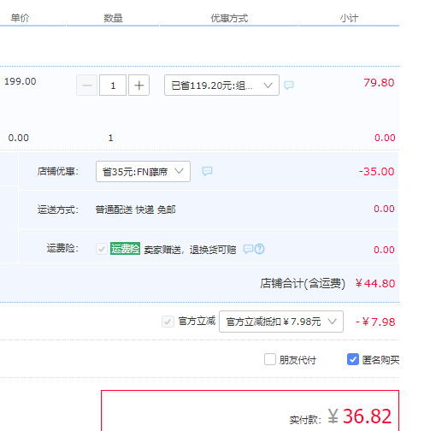Click the message icon beside item discount dropdown
Screen dimensions: 436x431
point(289,85)
